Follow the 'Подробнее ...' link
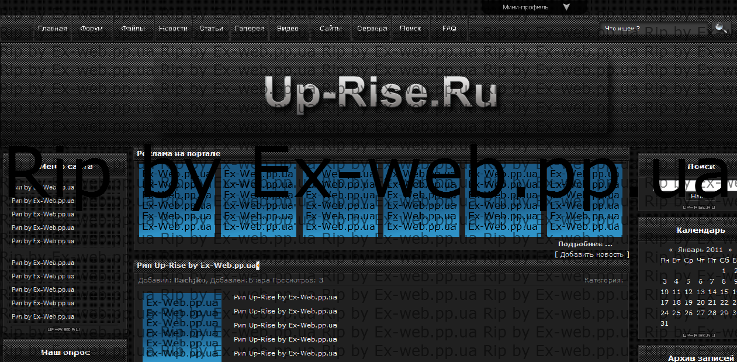Screen dimensions: 737x362 (x=585, y=244)
